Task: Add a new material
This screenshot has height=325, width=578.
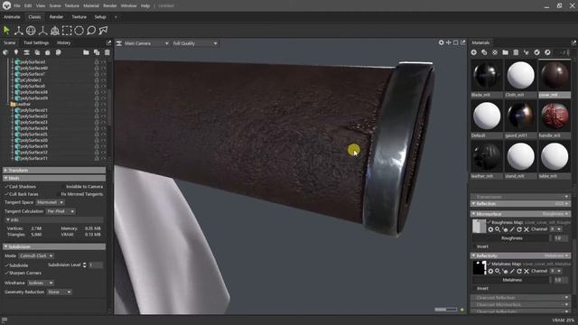Action: (473, 52)
